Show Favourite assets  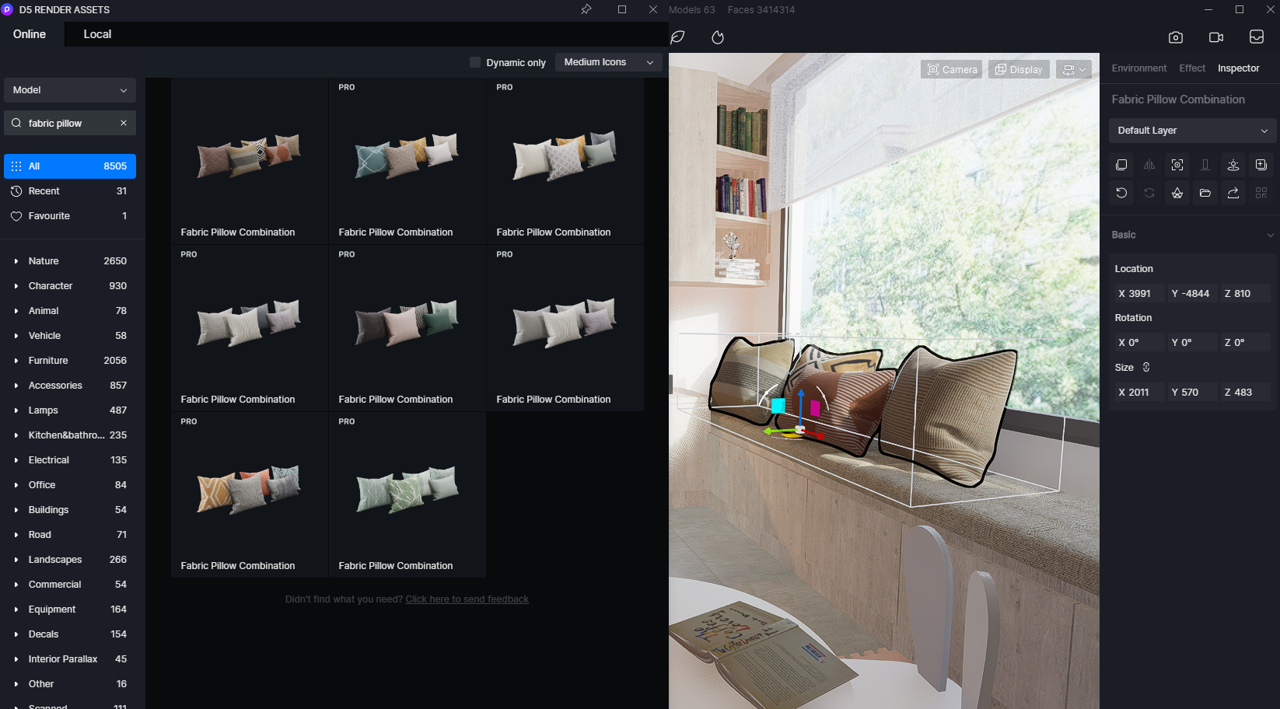(70, 216)
